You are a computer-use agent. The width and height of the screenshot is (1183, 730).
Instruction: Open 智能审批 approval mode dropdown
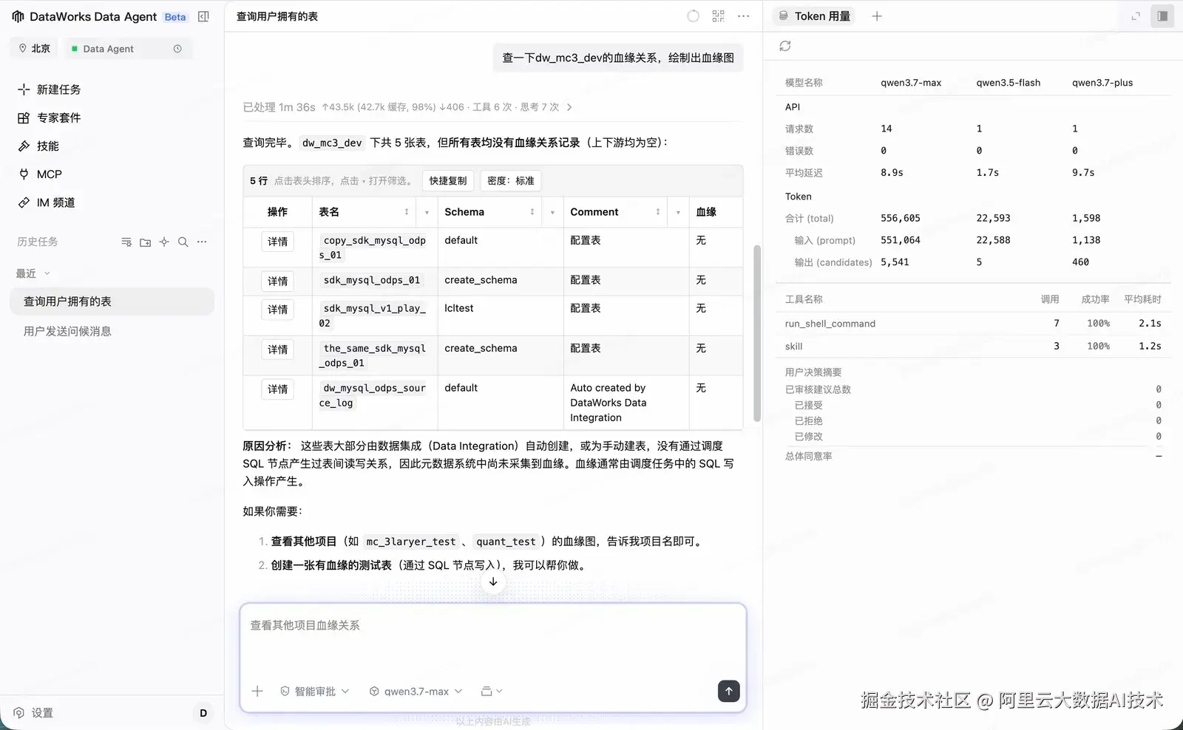pos(315,692)
